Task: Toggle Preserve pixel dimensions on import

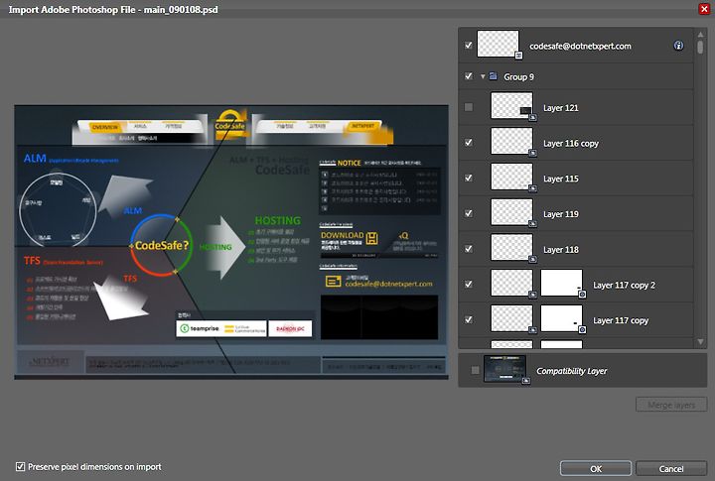Action: (x=20, y=466)
